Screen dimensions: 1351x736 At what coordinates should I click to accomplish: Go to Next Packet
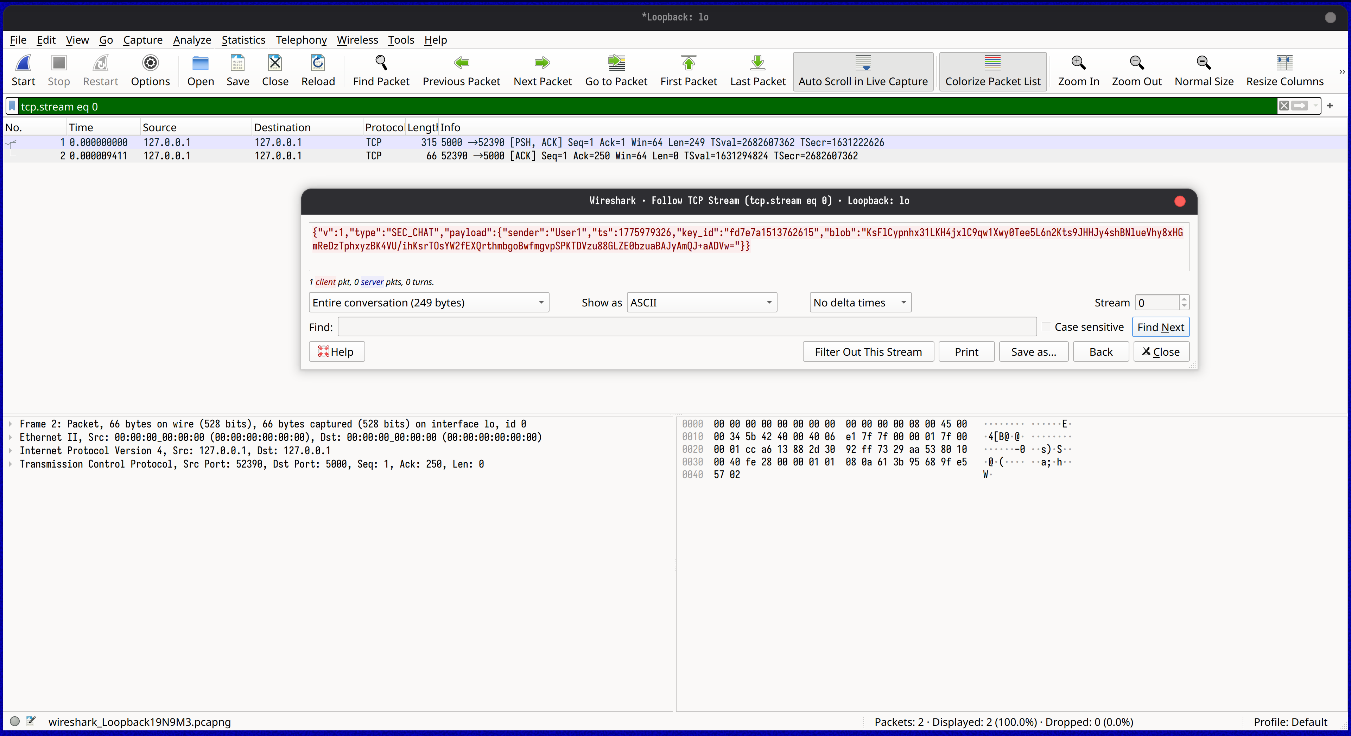click(542, 71)
